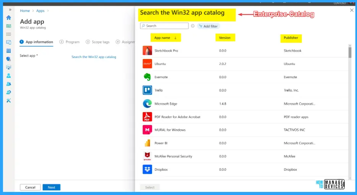The image size is (357, 195).
Task: Open All services list icon in sidebar
Action: click(x=9, y=34)
